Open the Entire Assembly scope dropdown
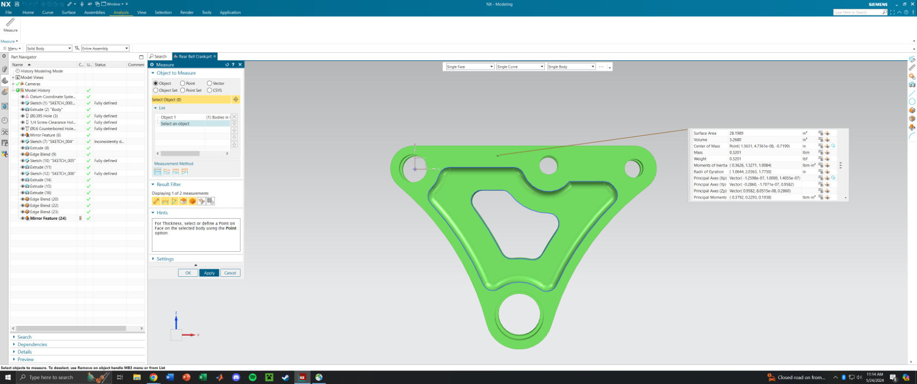Image resolution: width=917 pixels, height=384 pixels. (x=105, y=48)
